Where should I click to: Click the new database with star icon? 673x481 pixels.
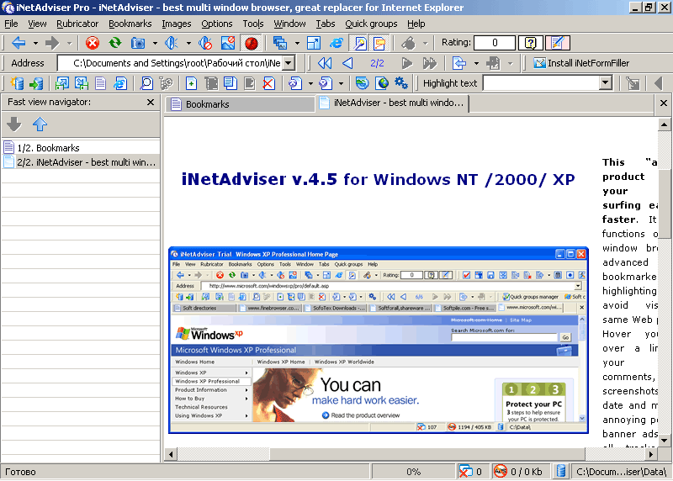17,83
